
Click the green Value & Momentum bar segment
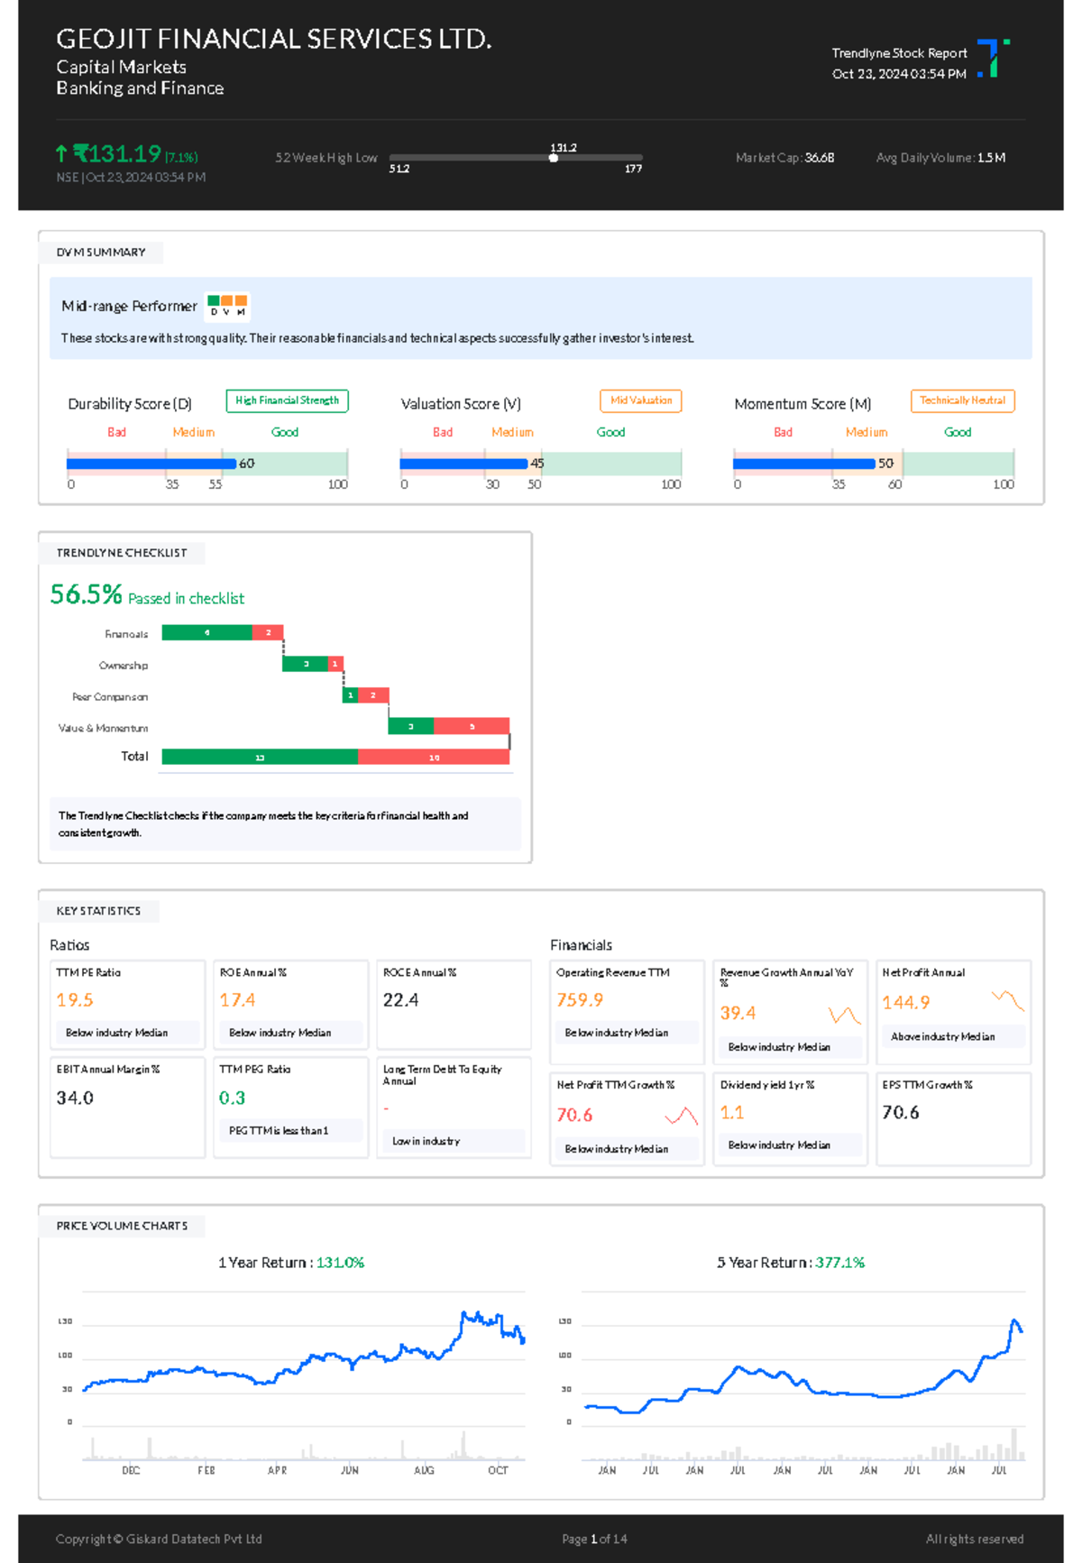[411, 726]
